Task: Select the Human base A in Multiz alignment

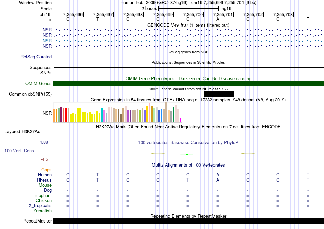Action: (218, 175)
